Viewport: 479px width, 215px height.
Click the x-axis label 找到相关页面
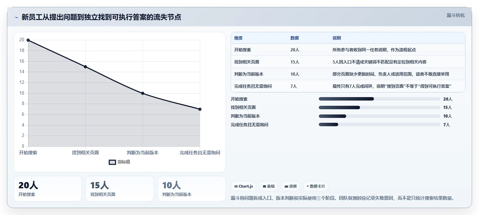[85, 153]
